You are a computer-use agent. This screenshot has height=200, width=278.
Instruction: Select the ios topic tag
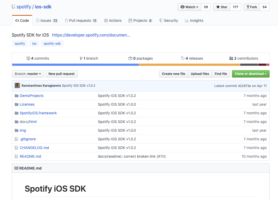pos(34,44)
